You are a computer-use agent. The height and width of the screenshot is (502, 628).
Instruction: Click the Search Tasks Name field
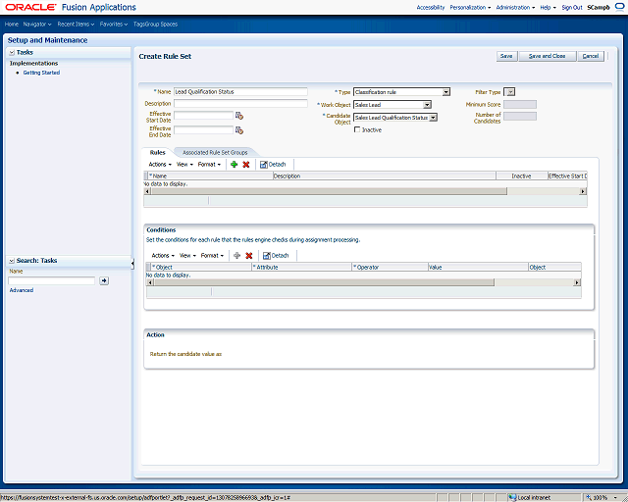(52, 280)
